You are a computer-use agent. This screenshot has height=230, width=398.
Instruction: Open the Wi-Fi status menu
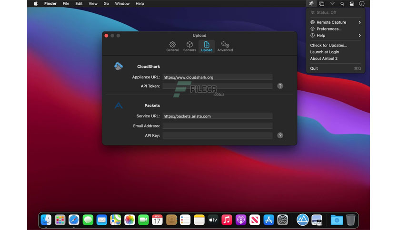tap(332, 3)
